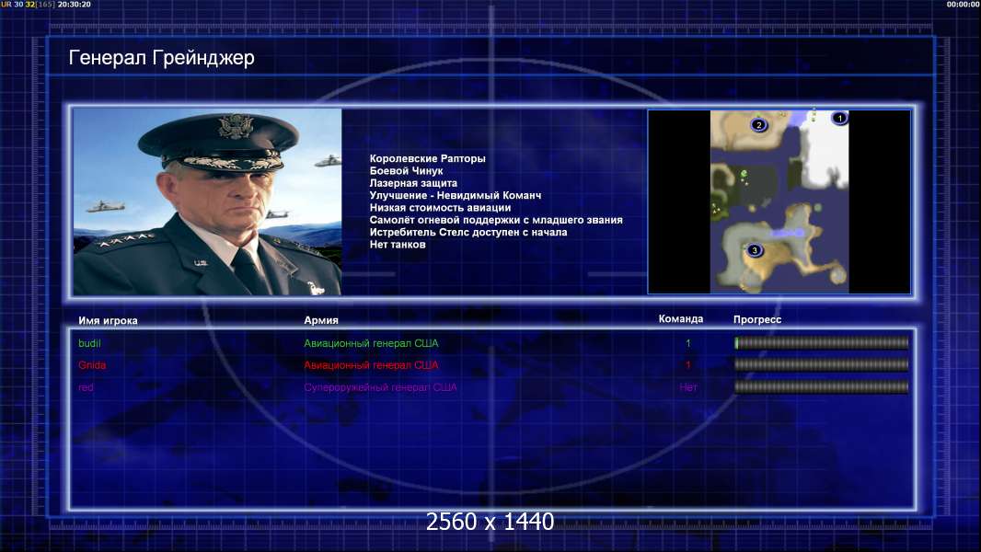981x552 pixels.
Task: Click start position marker 2 on minimap
Action: (759, 125)
